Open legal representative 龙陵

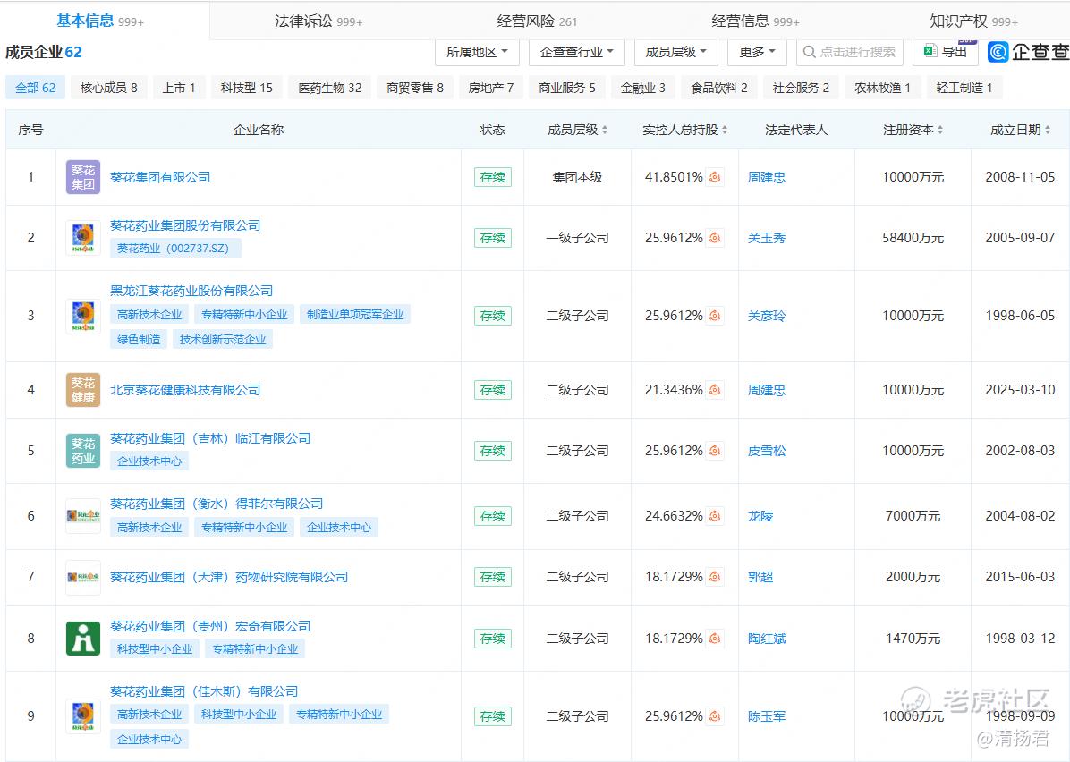760,516
